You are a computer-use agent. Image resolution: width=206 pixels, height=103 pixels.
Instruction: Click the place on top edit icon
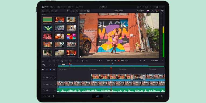(x=66, y=61)
